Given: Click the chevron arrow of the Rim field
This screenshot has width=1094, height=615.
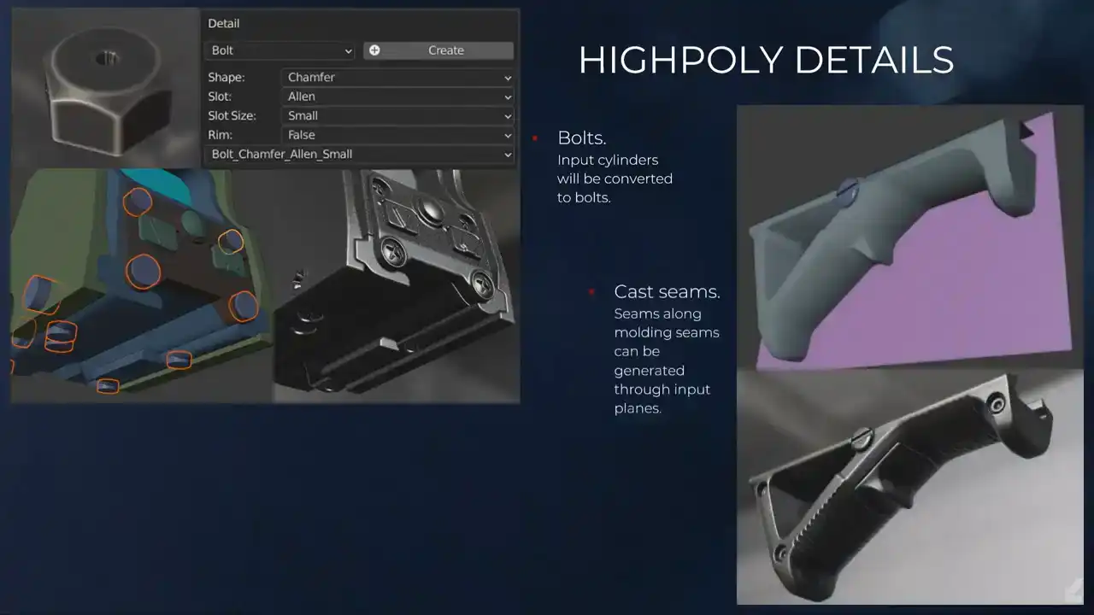Looking at the screenshot, I should click(507, 135).
